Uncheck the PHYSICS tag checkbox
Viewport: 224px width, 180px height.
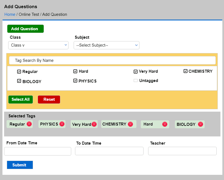(x=75, y=81)
